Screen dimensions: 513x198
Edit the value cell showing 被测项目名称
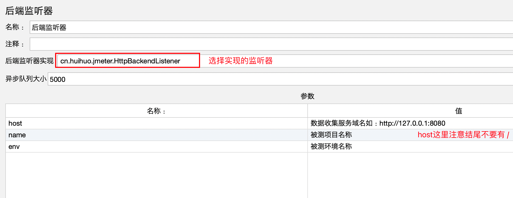[331, 135]
